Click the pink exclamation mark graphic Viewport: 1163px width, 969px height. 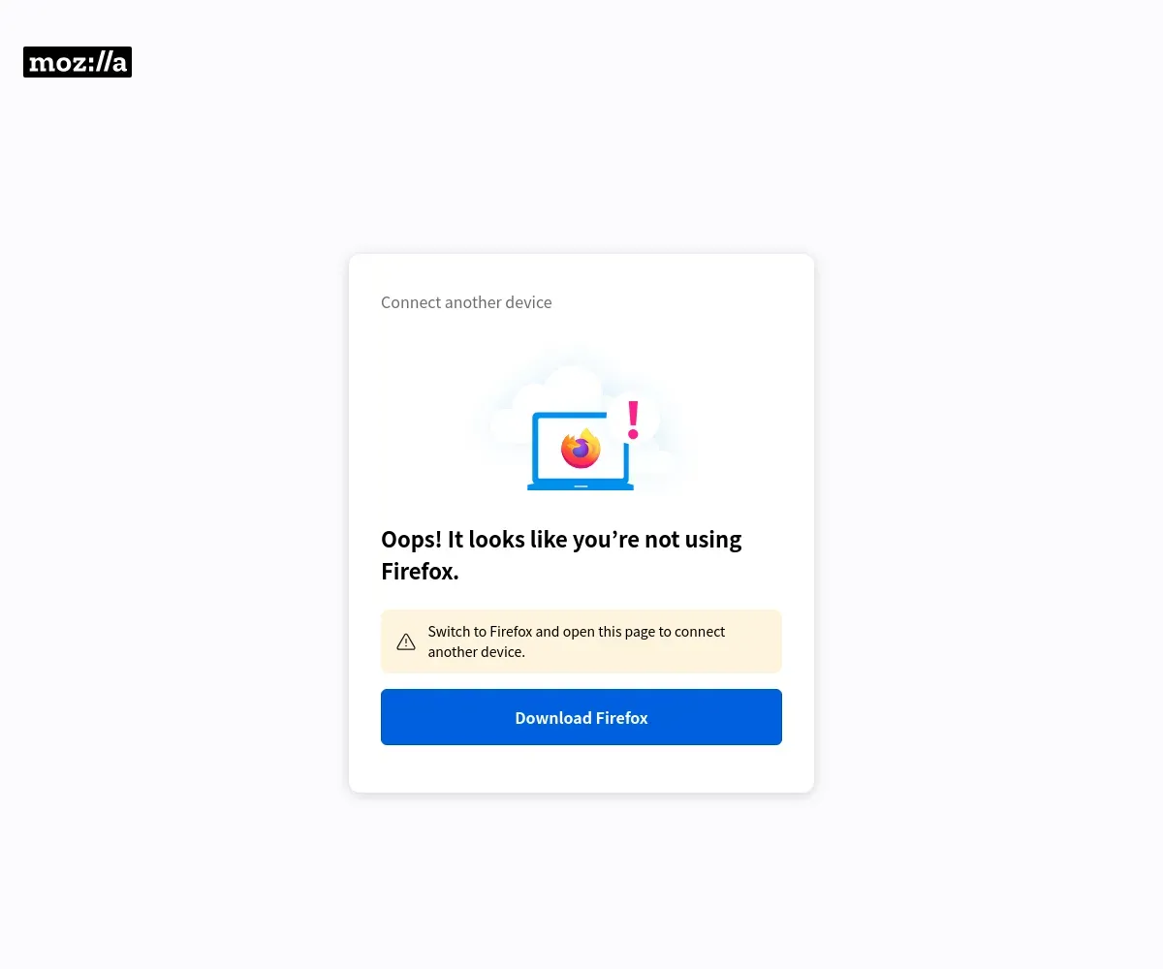tap(633, 420)
